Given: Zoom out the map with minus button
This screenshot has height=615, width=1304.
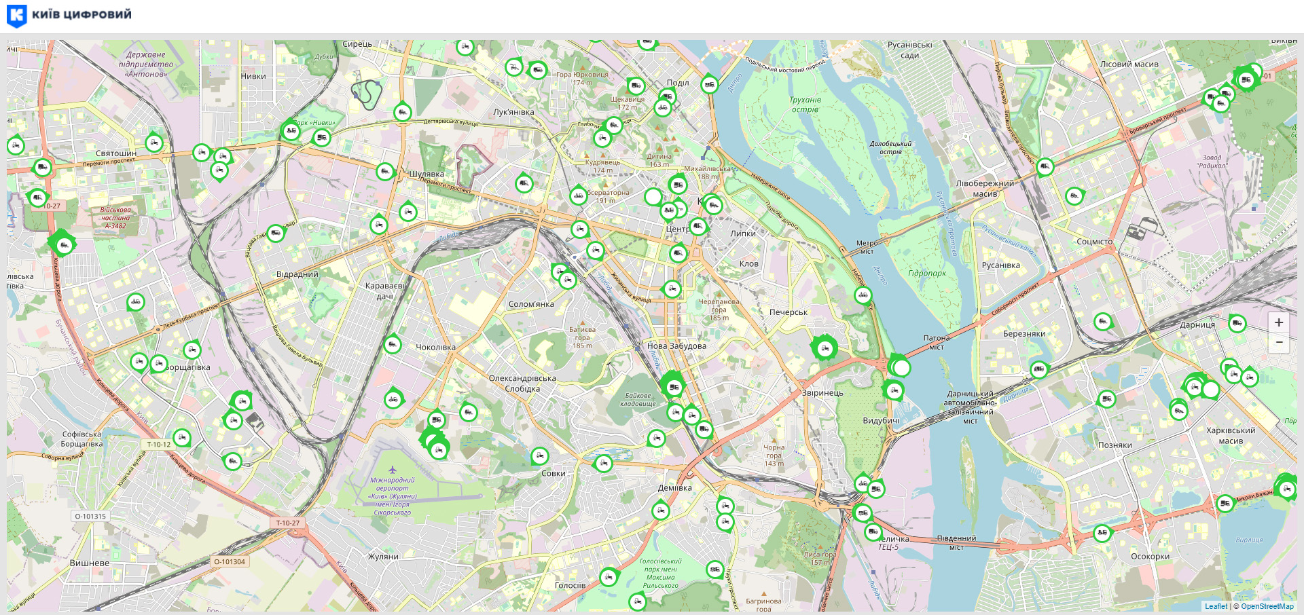Looking at the screenshot, I should coord(1278,343).
